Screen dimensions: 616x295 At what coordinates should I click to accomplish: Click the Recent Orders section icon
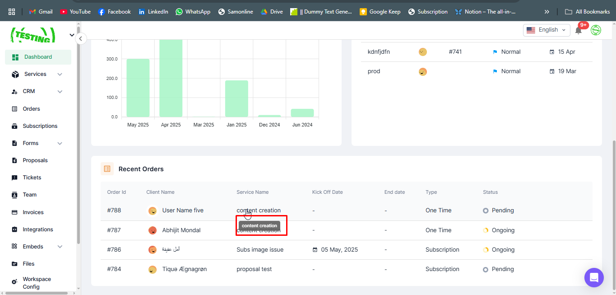pos(107,169)
